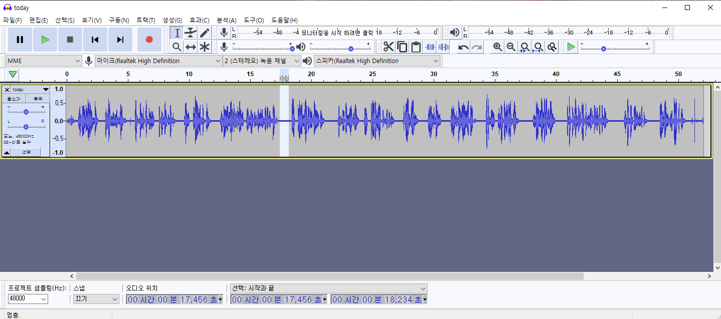Screen dimensions: 721x319
Task: Click the playback volume slider
Action: [x=340, y=47]
